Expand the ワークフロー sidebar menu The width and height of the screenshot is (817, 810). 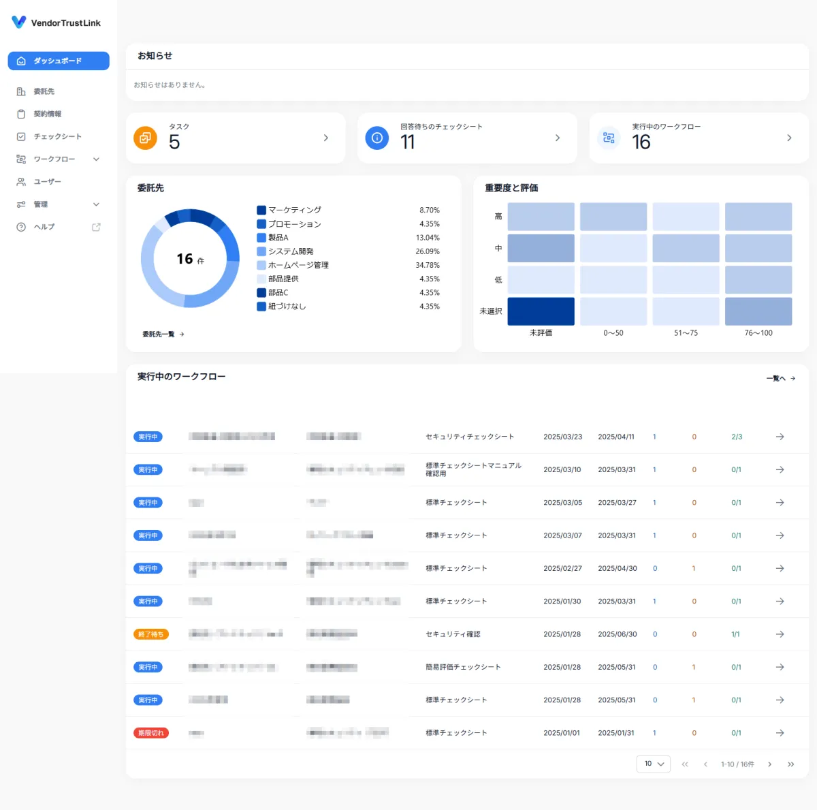[96, 159]
